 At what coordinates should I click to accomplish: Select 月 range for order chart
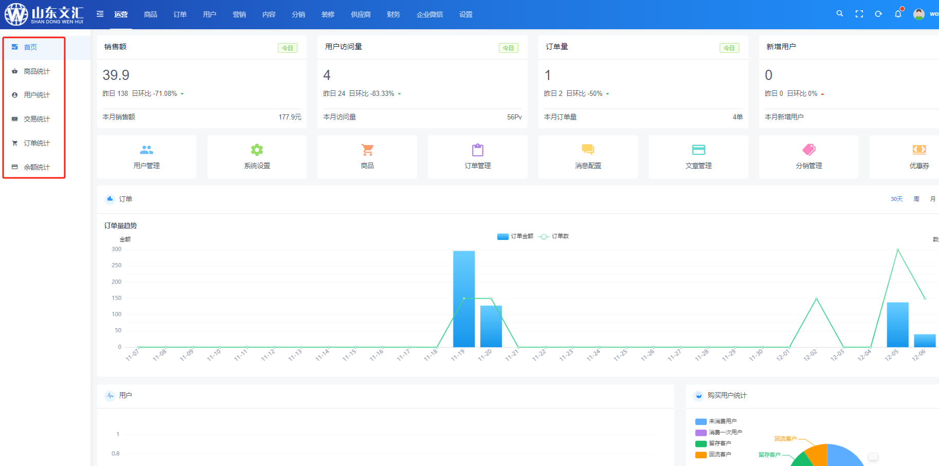[x=933, y=199]
